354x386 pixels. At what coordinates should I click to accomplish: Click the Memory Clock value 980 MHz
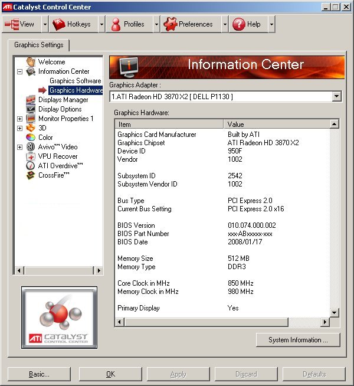240,292
